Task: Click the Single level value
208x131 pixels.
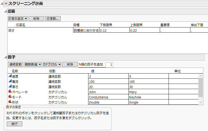Action: (x=149, y=102)
